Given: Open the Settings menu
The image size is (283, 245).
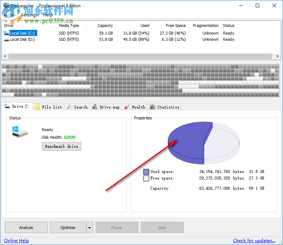Looking at the screenshot, I should pyautogui.click(x=30, y=15).
